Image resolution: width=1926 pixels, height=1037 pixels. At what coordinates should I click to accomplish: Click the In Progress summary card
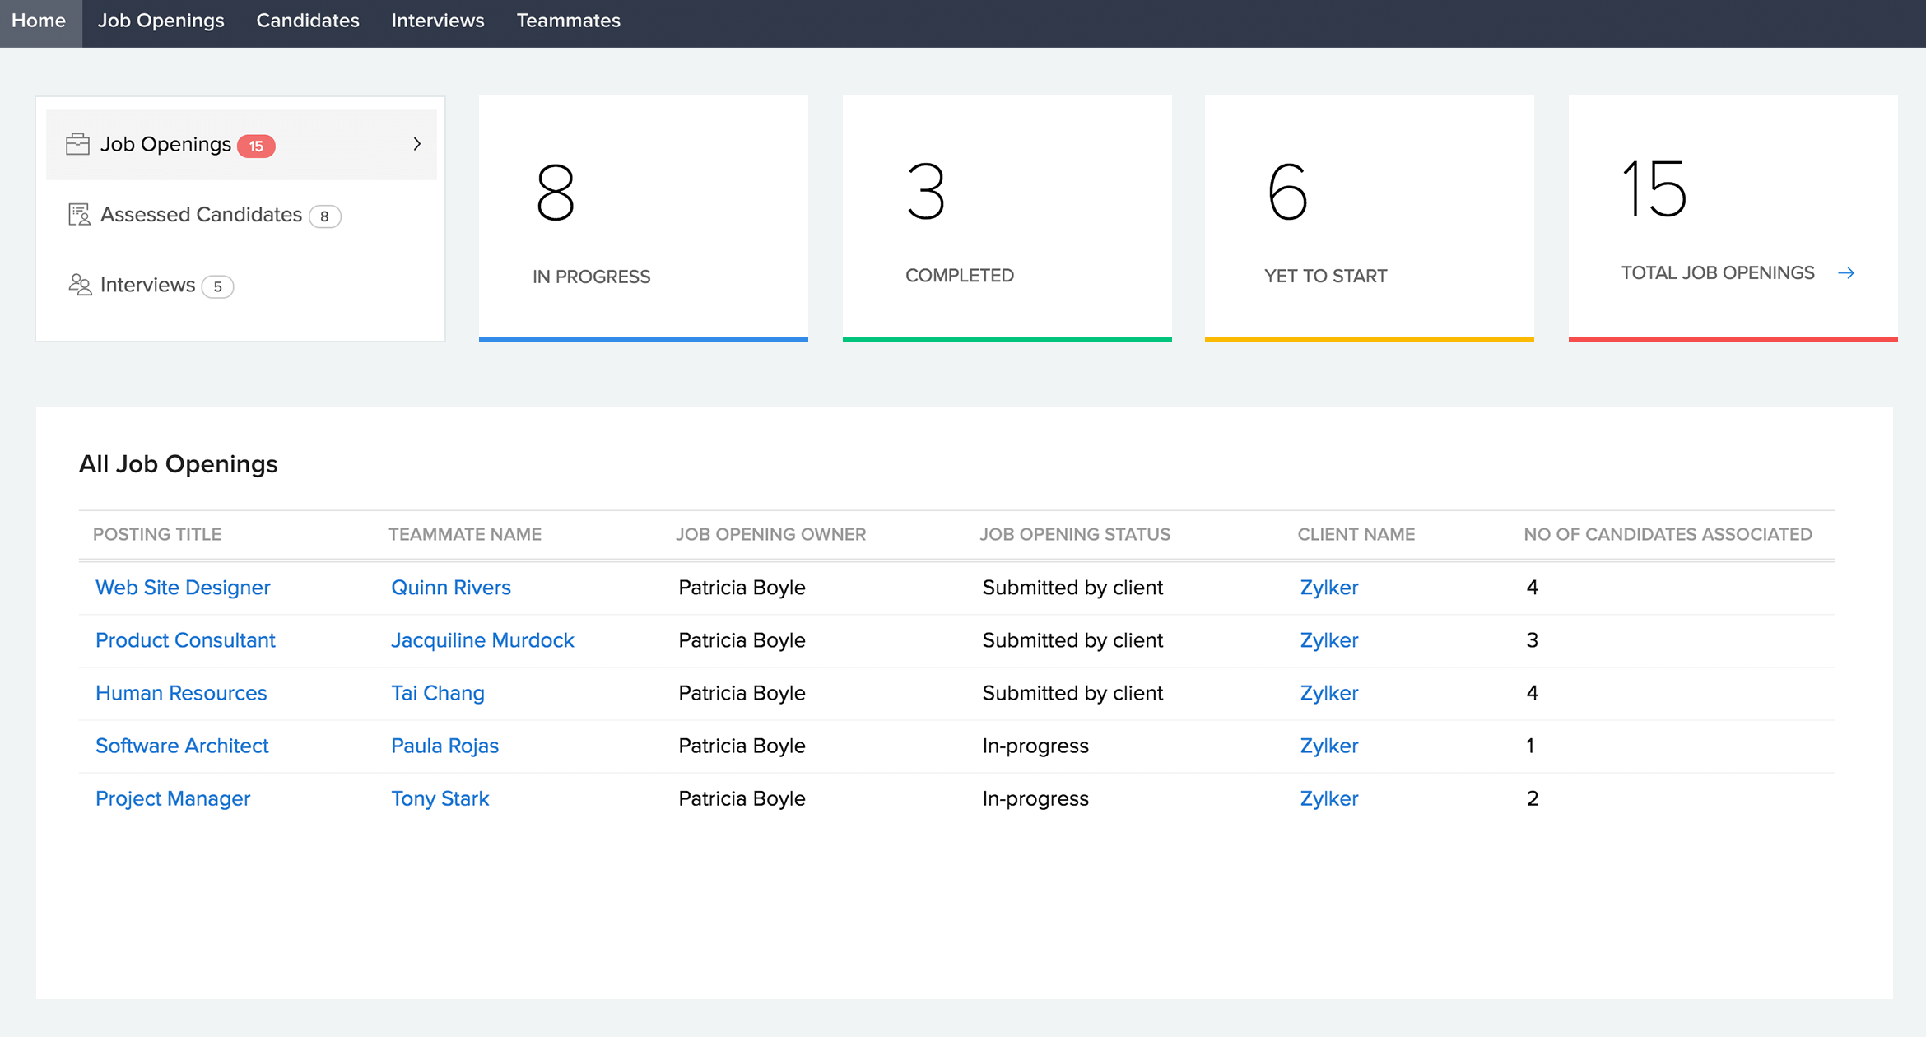[644, 218]
